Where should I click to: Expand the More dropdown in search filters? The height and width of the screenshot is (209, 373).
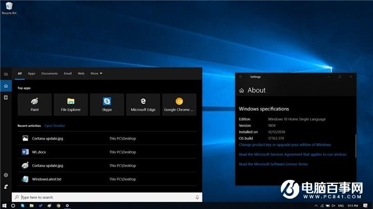click(x=96, y=74)
